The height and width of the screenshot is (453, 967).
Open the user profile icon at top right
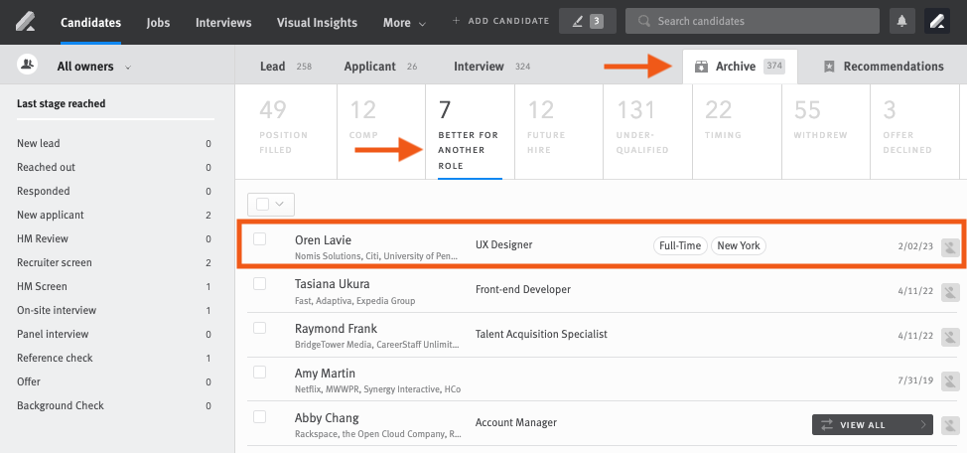coord(937,21)
